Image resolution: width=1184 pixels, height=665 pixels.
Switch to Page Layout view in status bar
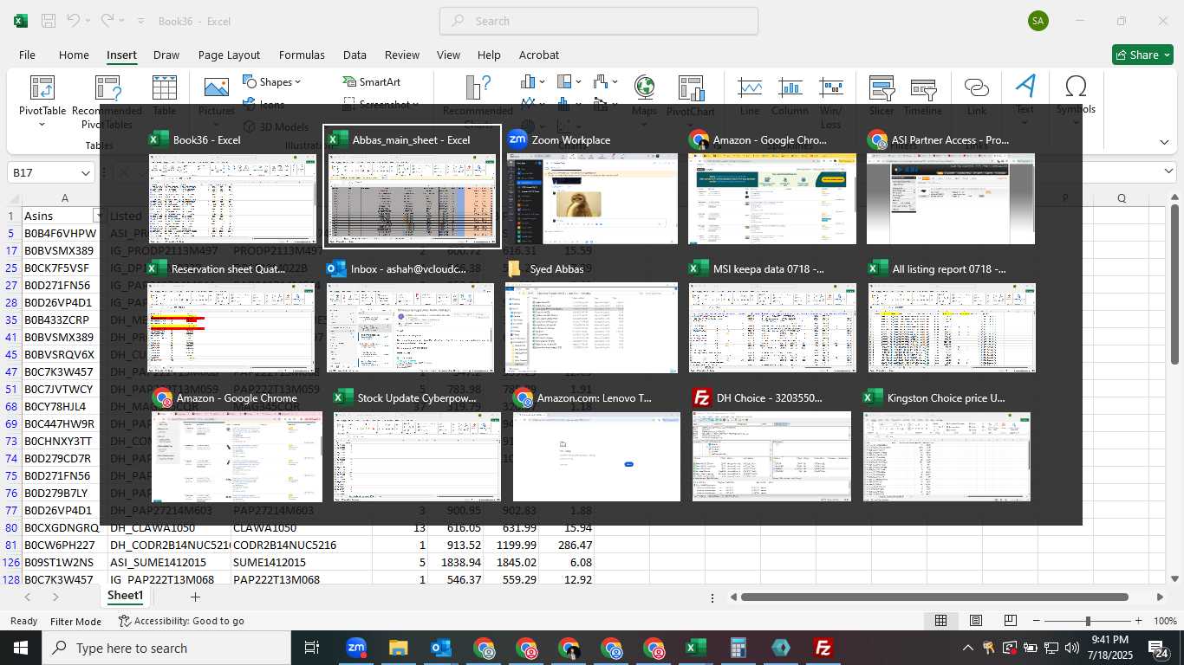click(976, 621)
